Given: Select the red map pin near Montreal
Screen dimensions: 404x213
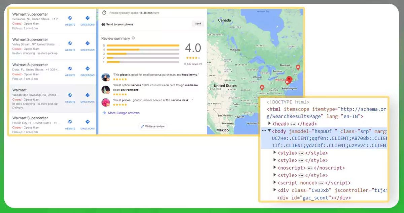Looking at the screenshot, I should coord(298,68).
